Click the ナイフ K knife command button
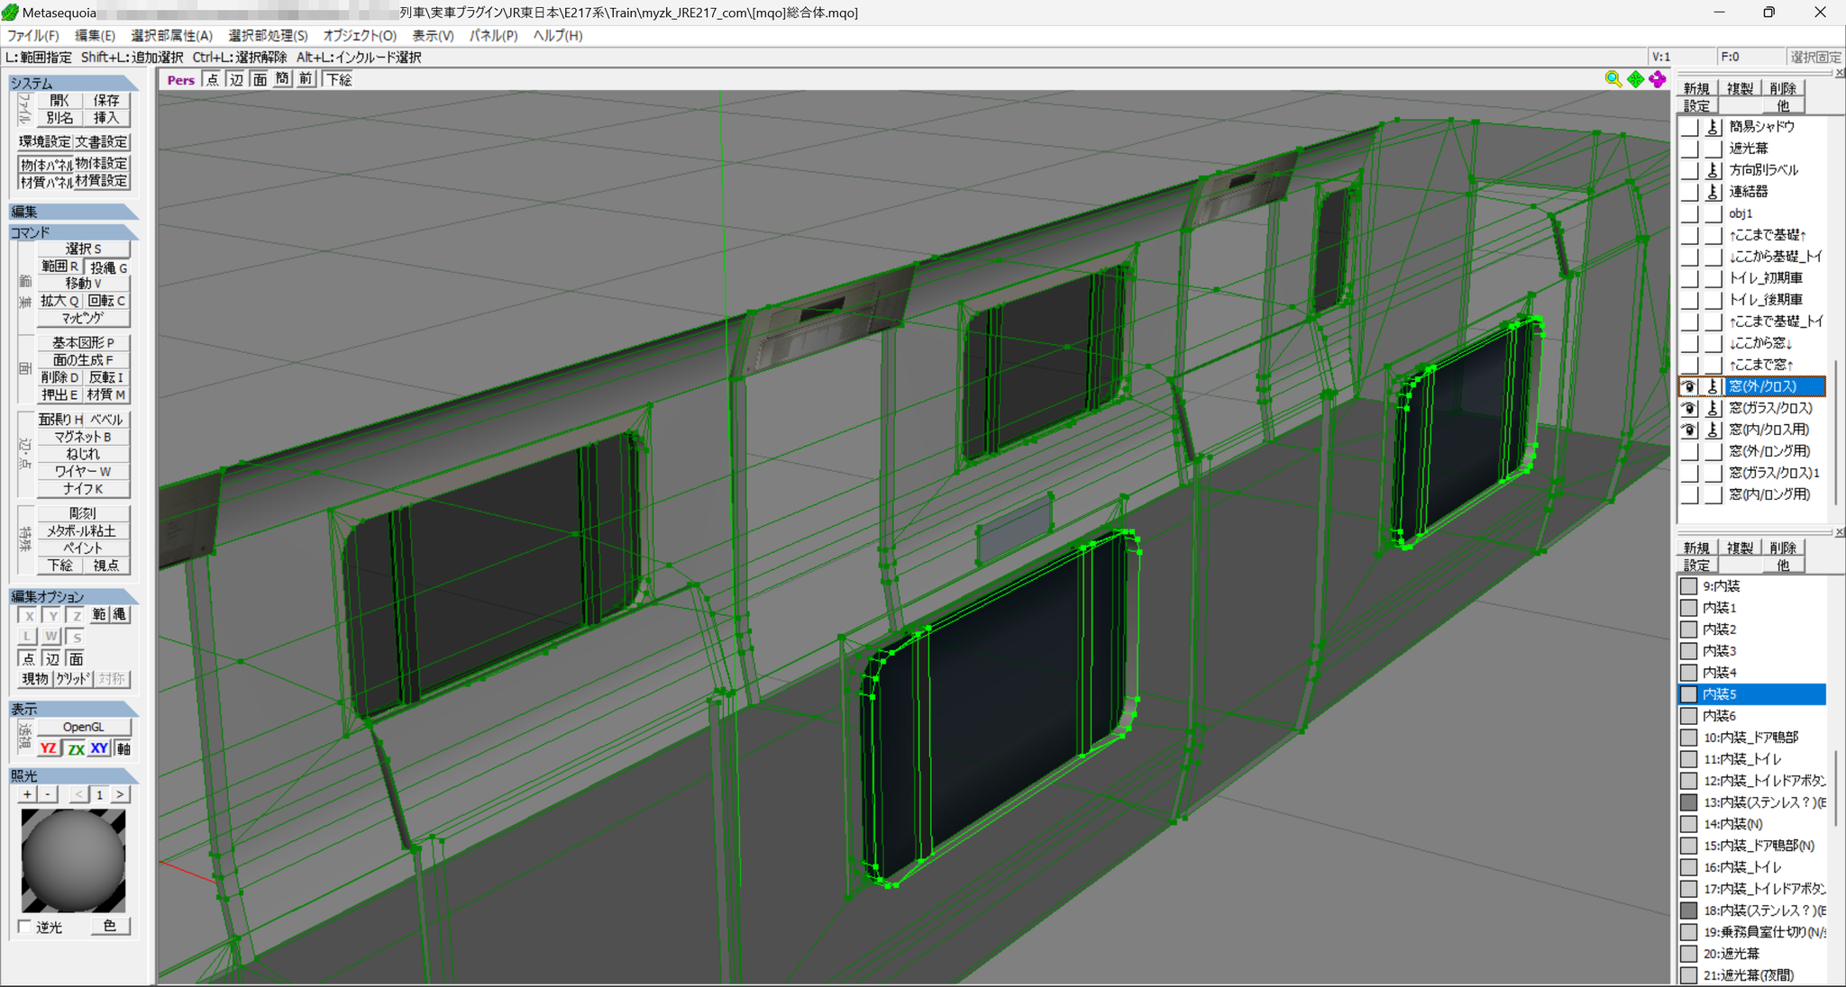 pyautogui.click(x=84, y=489)
